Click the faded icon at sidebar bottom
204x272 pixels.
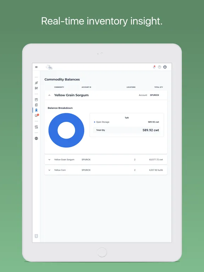click(36, 236)
